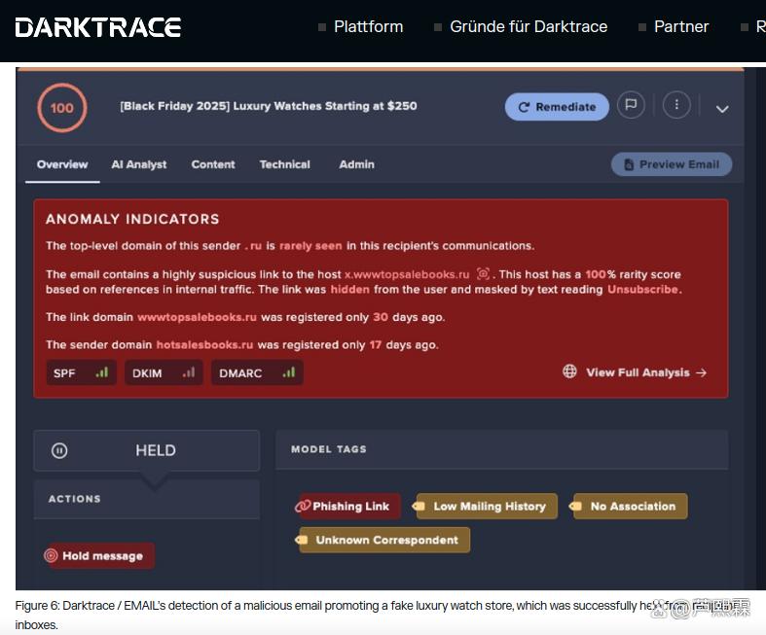Collapse the email panel with chevron
The image size is (766, 635).
coord(722,109)
